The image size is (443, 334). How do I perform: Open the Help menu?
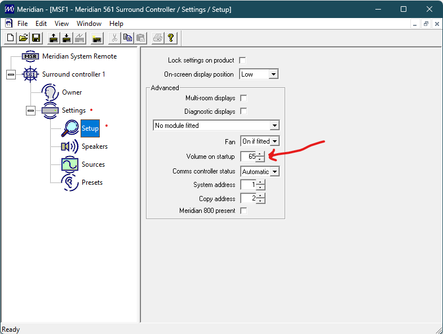(x=117, y=24)
